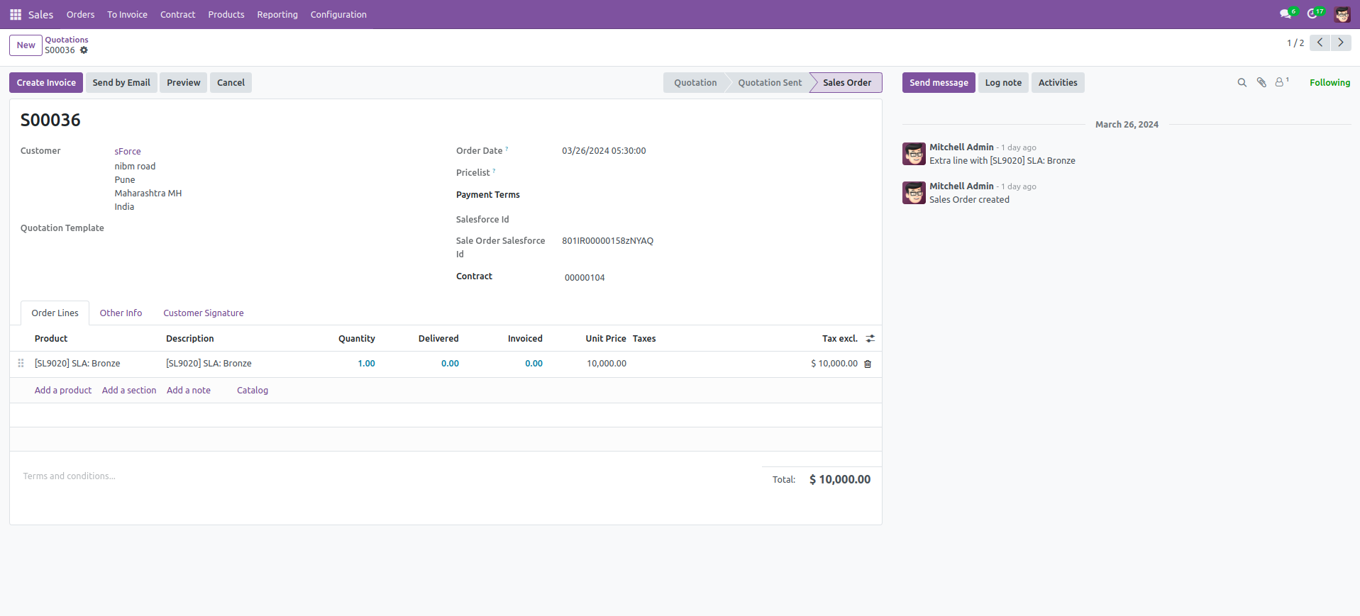1360x616 pixels.
Task: Switch to the Other Info tab
Action: (121, 313)
